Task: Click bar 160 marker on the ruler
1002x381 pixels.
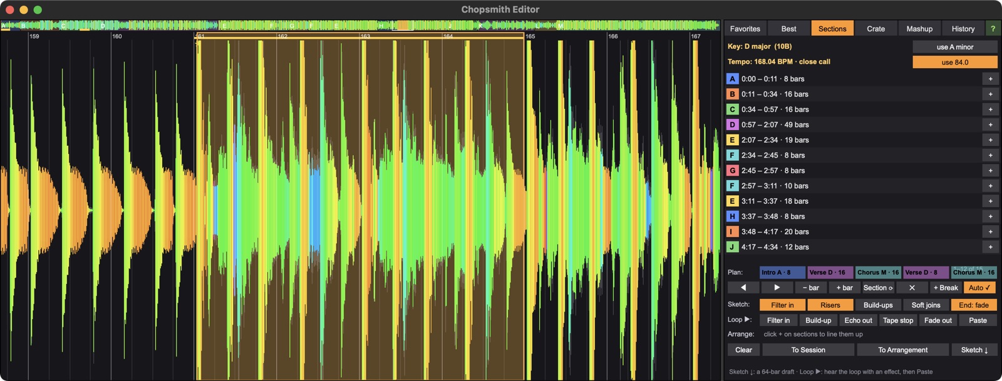Action: tap(117, 36)
